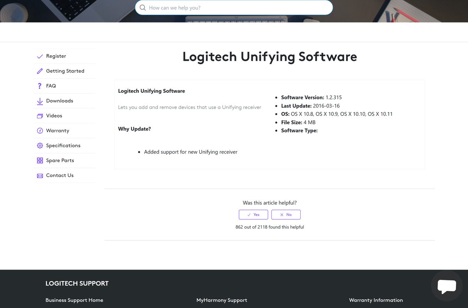468x308 pixels.
Task: Mark article helpful with Yes button
Action: [x=253, y=215]
